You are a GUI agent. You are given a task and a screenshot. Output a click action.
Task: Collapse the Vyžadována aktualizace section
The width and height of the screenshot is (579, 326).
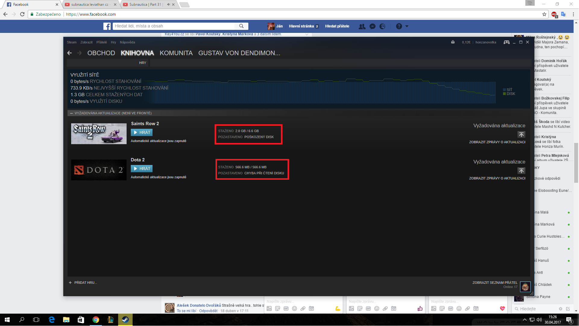(x=71, y=113)
